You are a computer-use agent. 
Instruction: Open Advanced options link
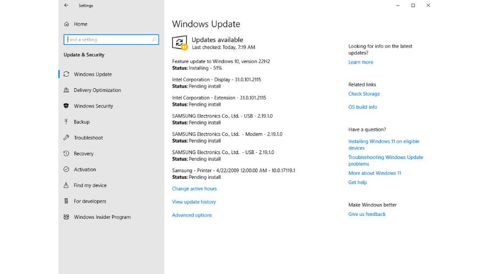click(x=192, y=215)
